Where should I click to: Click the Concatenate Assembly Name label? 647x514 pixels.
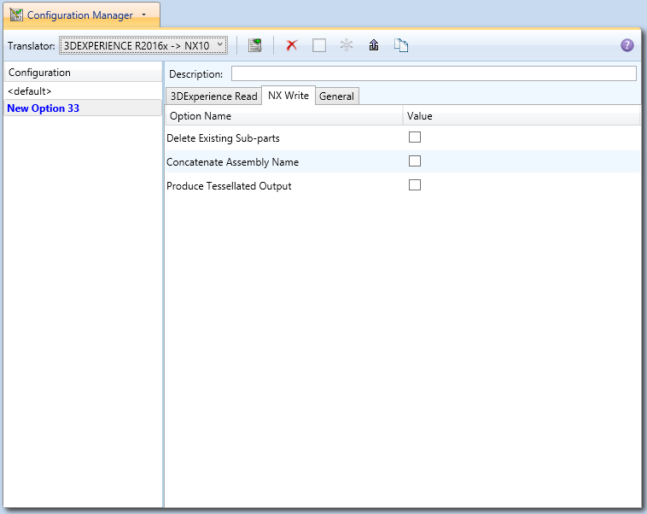(x=233, y=162)
